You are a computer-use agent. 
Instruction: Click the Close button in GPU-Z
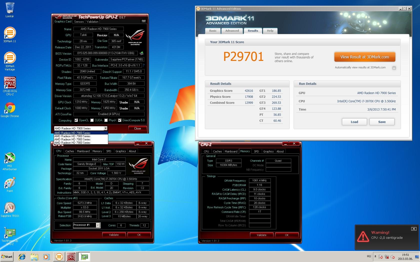click(137, 129)
